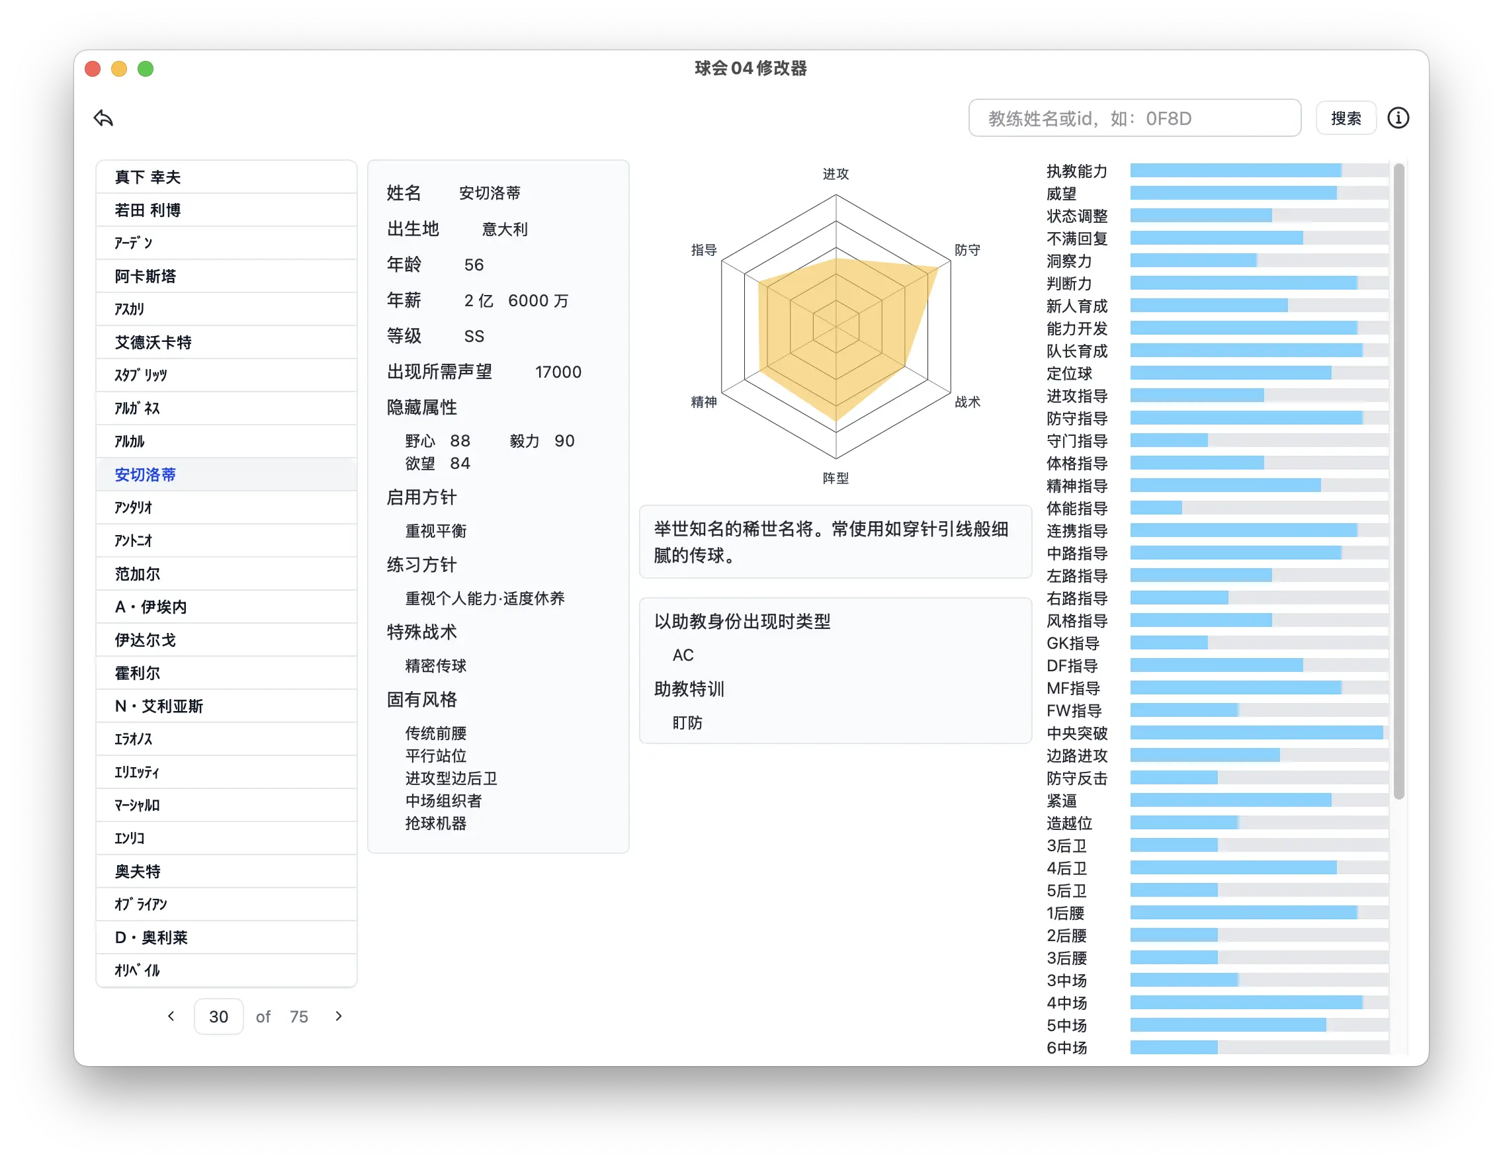1503x1164 pixels.
Task: Click the page number field showing 30
Action: pyautogui.click(x=218, y=1016)
